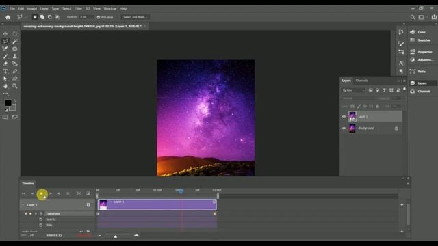
Task: Select the Horizontal Type tool
Action: pos(5,71)
